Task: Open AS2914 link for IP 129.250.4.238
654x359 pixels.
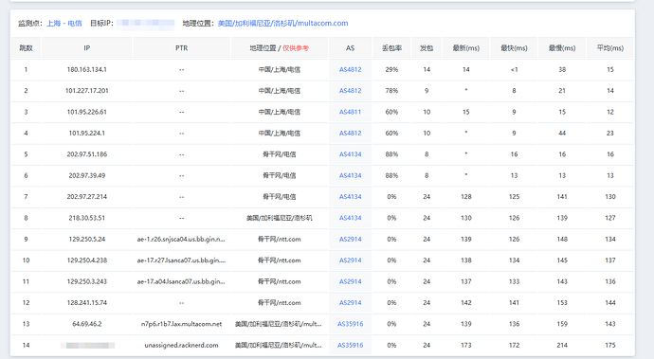Action: point(351,260)
